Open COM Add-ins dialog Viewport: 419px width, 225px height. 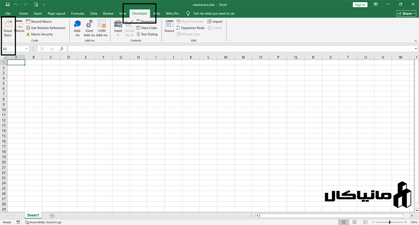102,28
